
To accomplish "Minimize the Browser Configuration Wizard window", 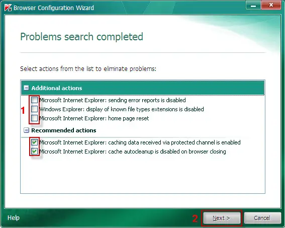I will point(253,5).
